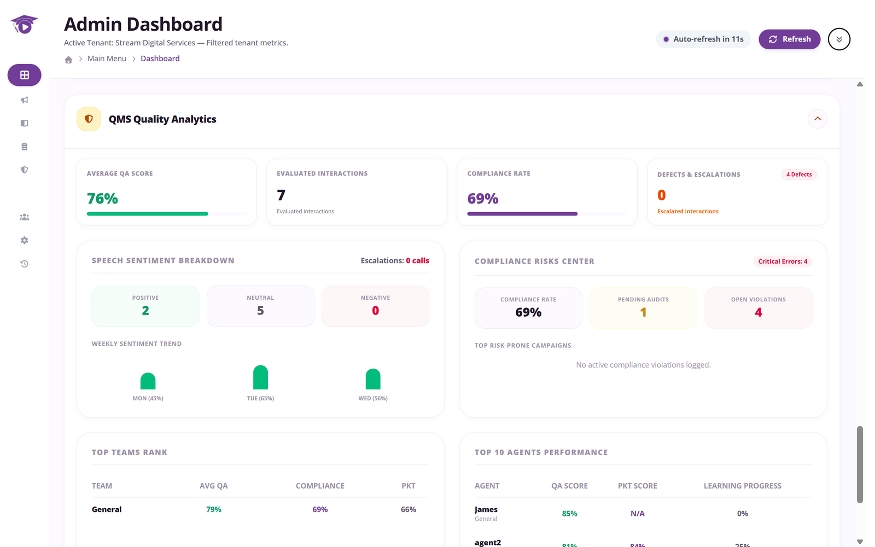Viewport: 875px width, 547px height.
Task: Go to Main Menu breadcrumb
Action: click(107, 59)
